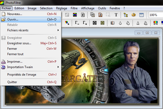
Task: Click the Automate gear icon
Action: pos(133,15)
